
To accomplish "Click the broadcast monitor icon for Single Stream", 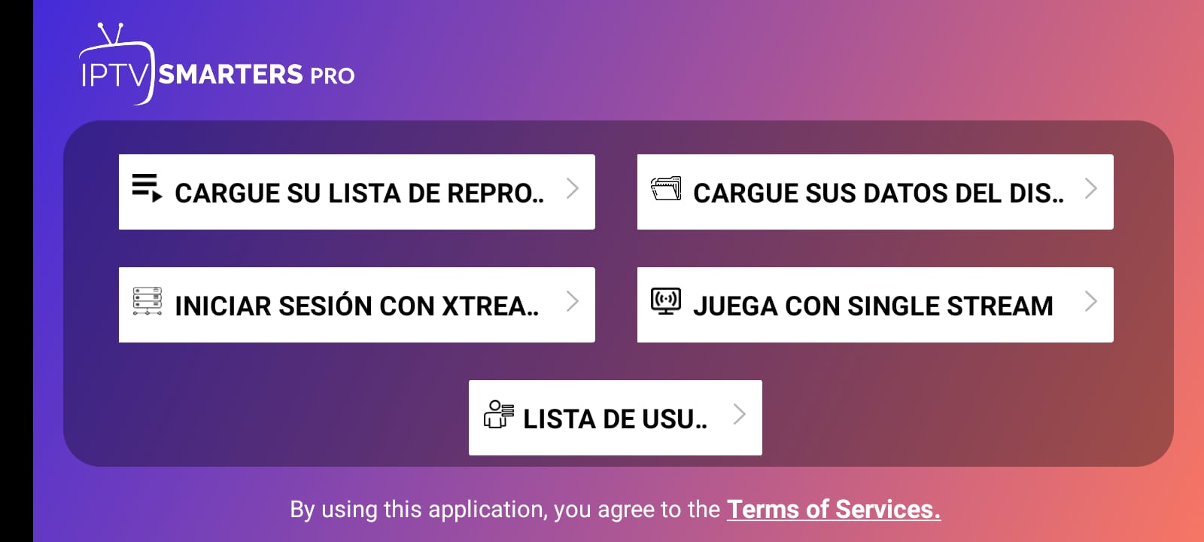I will [x=666, y=301].
